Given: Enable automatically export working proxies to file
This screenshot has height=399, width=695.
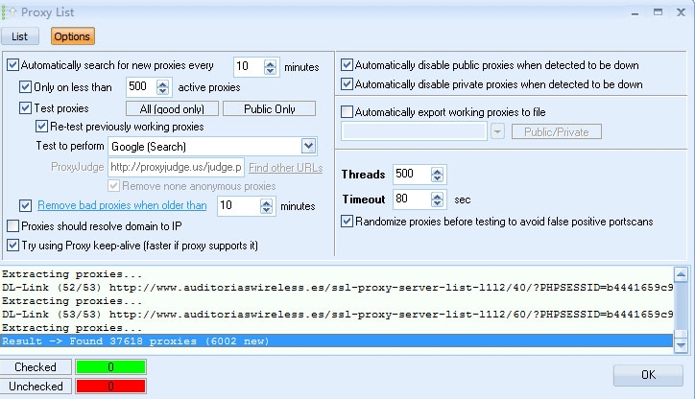Looking at the screenshot, I should point(347,111).
